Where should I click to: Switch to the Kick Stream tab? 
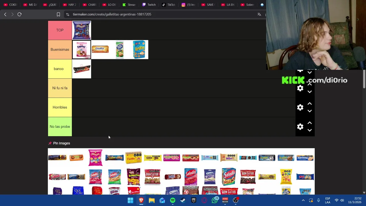click(x=129, y=5)
